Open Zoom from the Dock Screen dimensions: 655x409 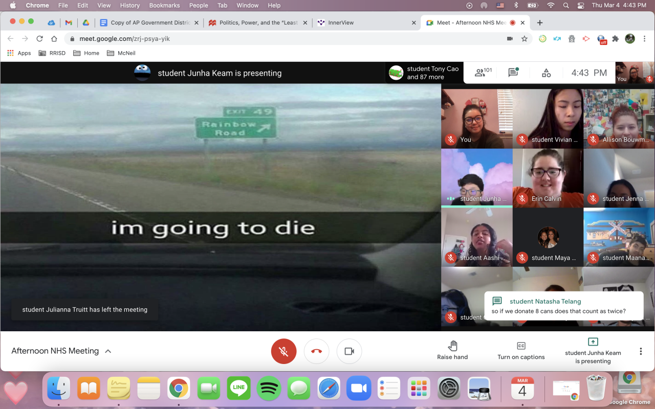(359, 389)
